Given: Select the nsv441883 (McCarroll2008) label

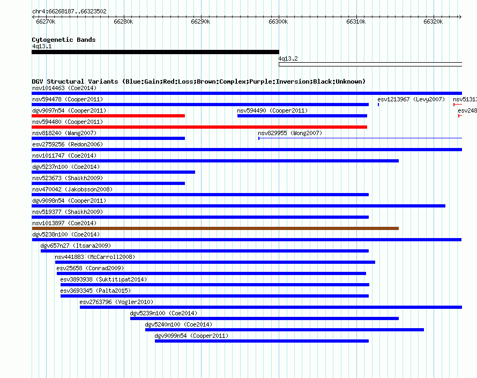Looking at the screenshot, I should coord(95,257).
